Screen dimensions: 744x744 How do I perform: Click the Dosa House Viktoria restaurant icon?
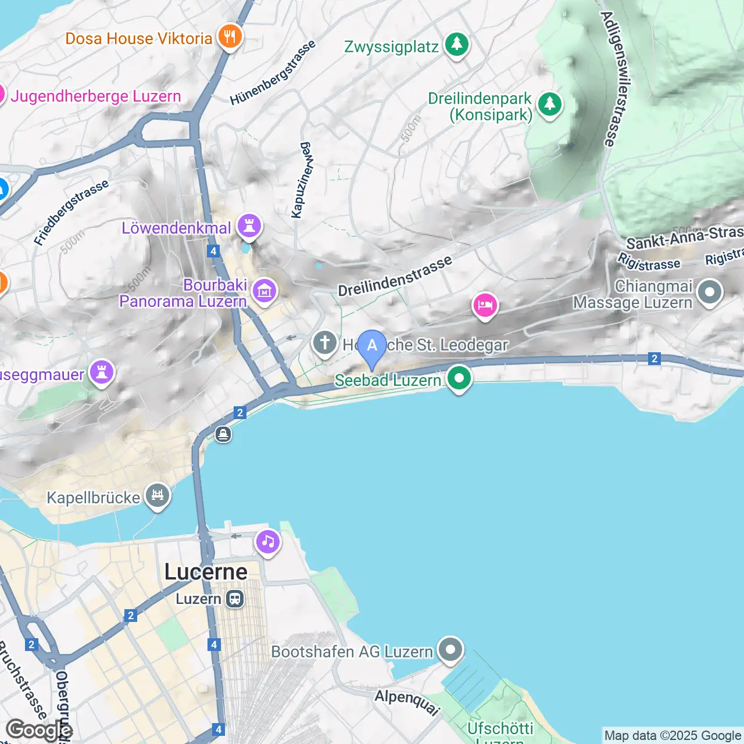(x=230, y=37)
